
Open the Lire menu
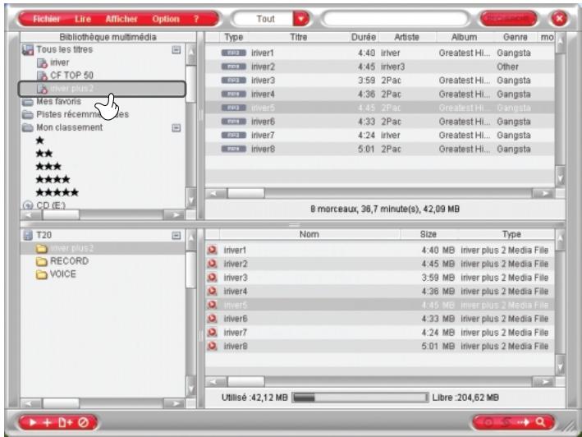(83, 19)
